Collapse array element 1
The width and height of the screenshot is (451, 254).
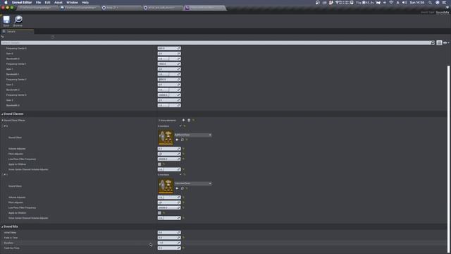point(4,174)
